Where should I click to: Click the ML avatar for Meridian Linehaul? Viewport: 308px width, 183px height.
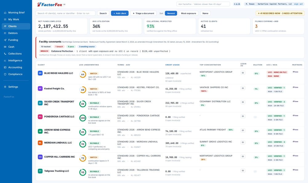[x=40, y=143]
